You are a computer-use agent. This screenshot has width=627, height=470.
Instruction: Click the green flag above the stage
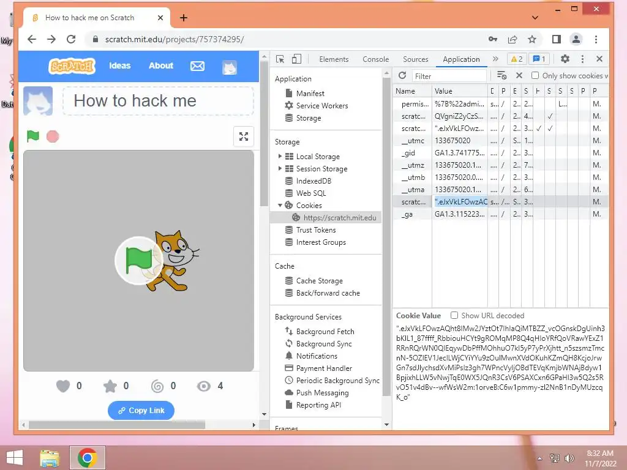(x=33, y=136)
